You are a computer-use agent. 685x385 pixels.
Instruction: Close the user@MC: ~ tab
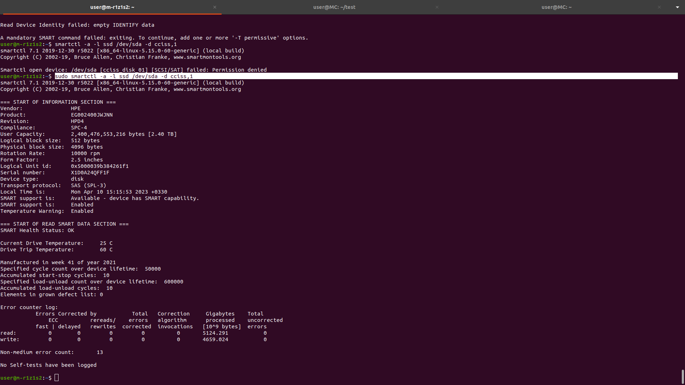[659, 7]
